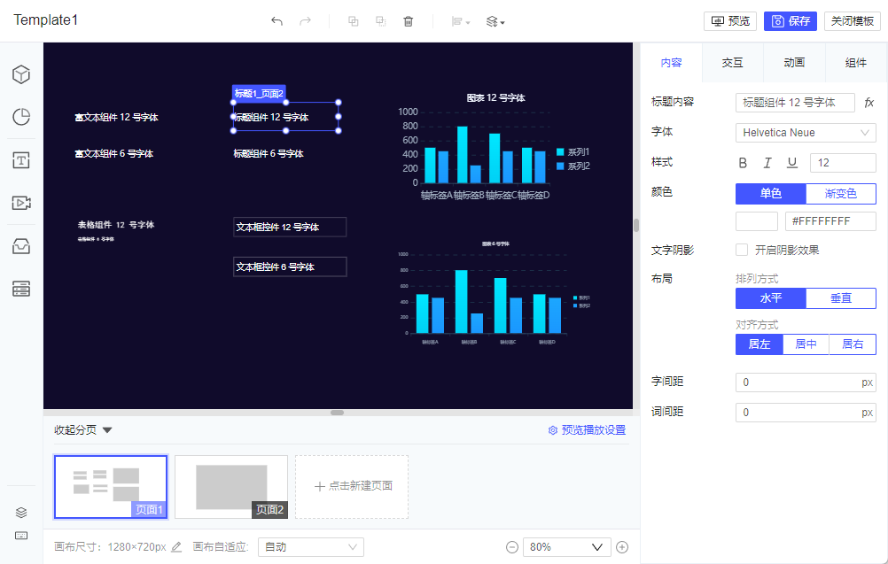Select 居右 right alignment
888x564 pixels.
pyautogui.click(x=853, y=344)
